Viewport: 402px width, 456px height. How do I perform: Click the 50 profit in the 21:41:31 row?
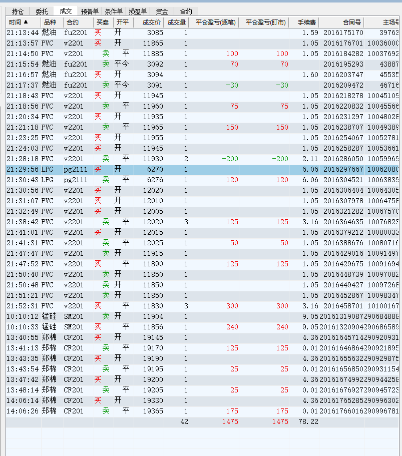click(234, 243)
